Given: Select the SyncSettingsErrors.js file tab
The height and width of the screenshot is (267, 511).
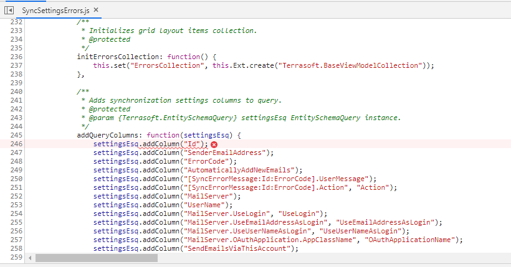Looking at the screenshot, I should click(x=55, y=11).
